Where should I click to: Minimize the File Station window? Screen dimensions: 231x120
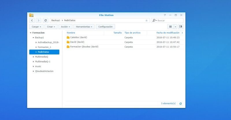pos(170,15)
